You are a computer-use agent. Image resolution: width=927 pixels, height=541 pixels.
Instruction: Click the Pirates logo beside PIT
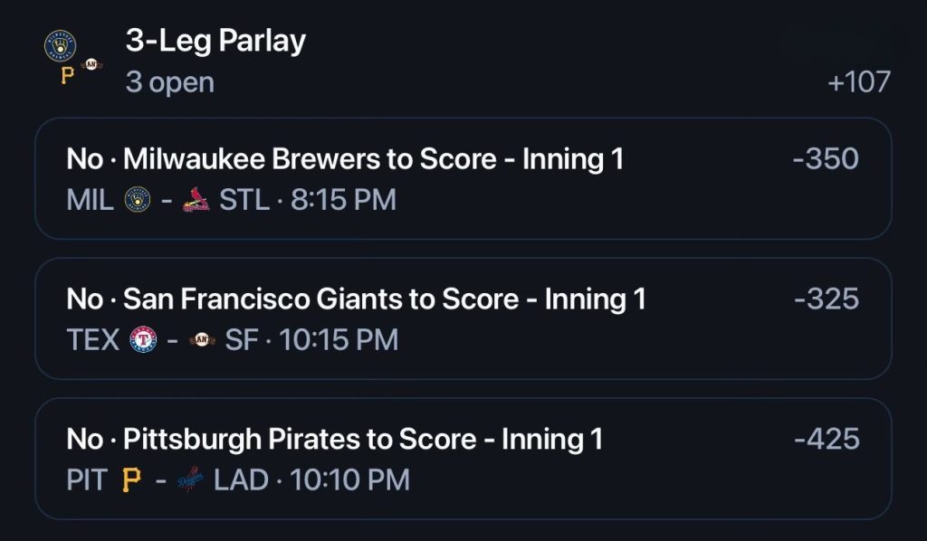pos(132,479)
